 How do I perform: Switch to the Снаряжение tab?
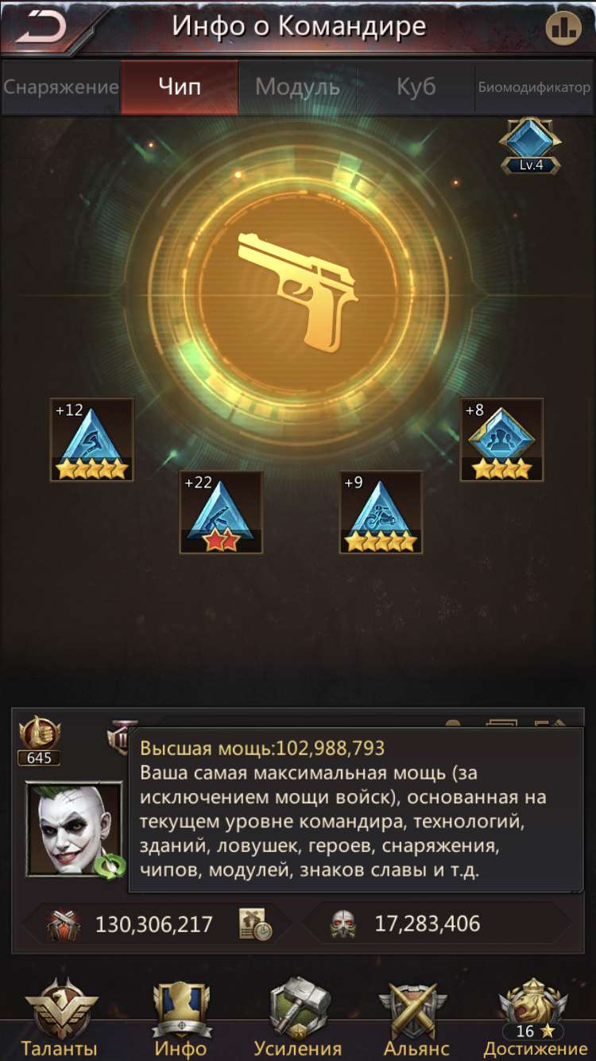pos(60,87)
